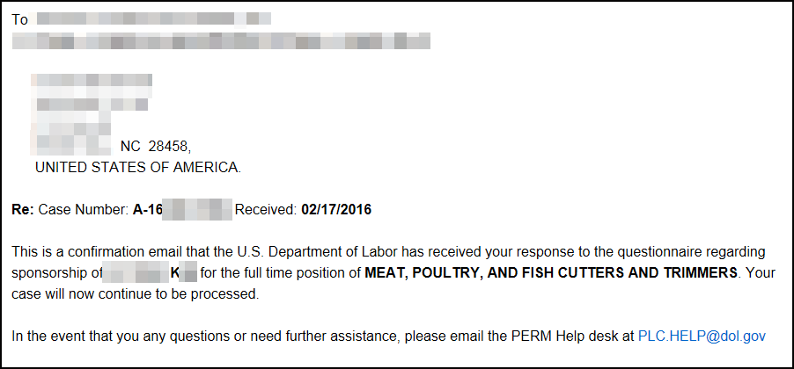Image resolution: width=794 pixels, height=369 pixels.
Task: Click "UNITED STATES OF AMERICA" address line
Action: coord(137,166)
